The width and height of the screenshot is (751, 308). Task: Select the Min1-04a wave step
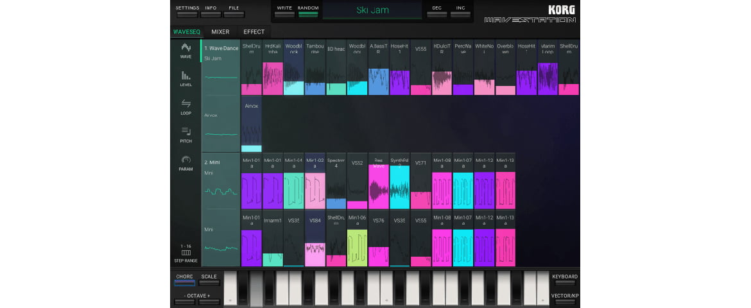coord(293,181)
